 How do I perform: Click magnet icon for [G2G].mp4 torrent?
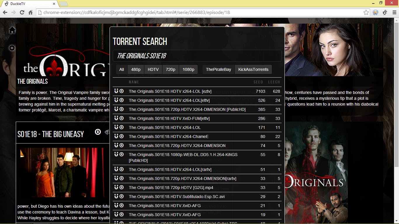pos(116,187)
